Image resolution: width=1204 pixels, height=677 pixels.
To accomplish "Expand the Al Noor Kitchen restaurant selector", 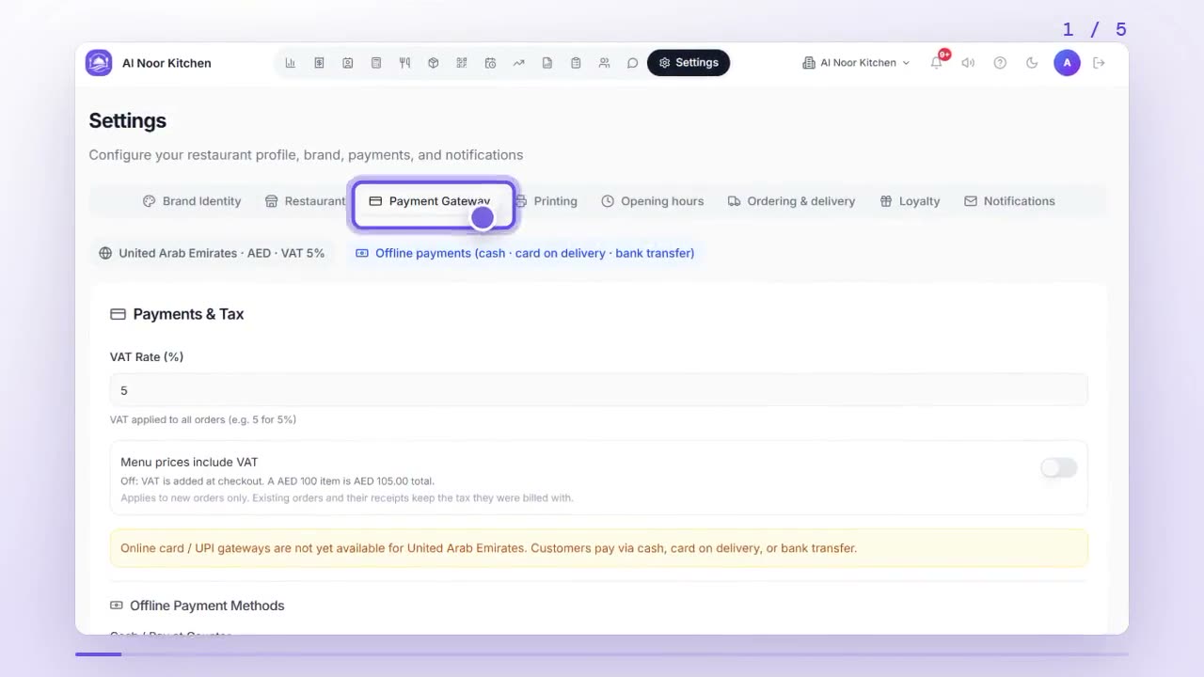I will (856, 63).
